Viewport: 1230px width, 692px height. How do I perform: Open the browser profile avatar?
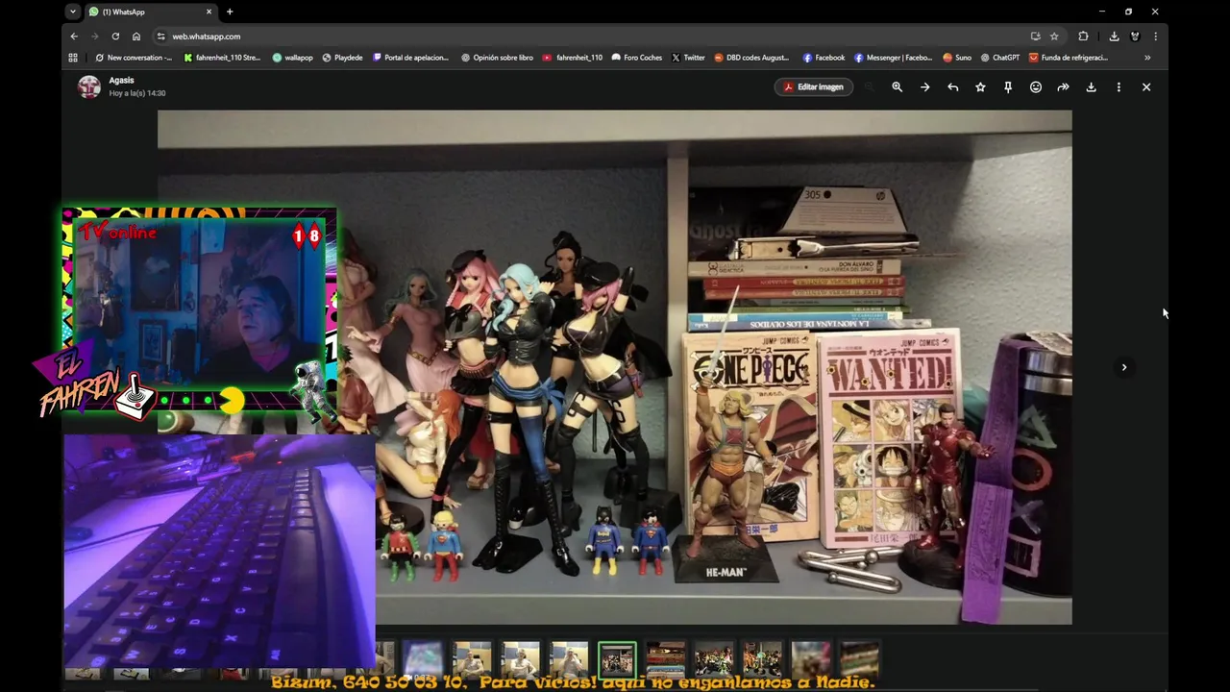(x=1135, y=37)
